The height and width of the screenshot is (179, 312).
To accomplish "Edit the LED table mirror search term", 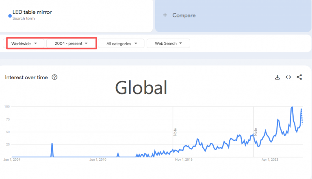I will (x=32, y=12).
